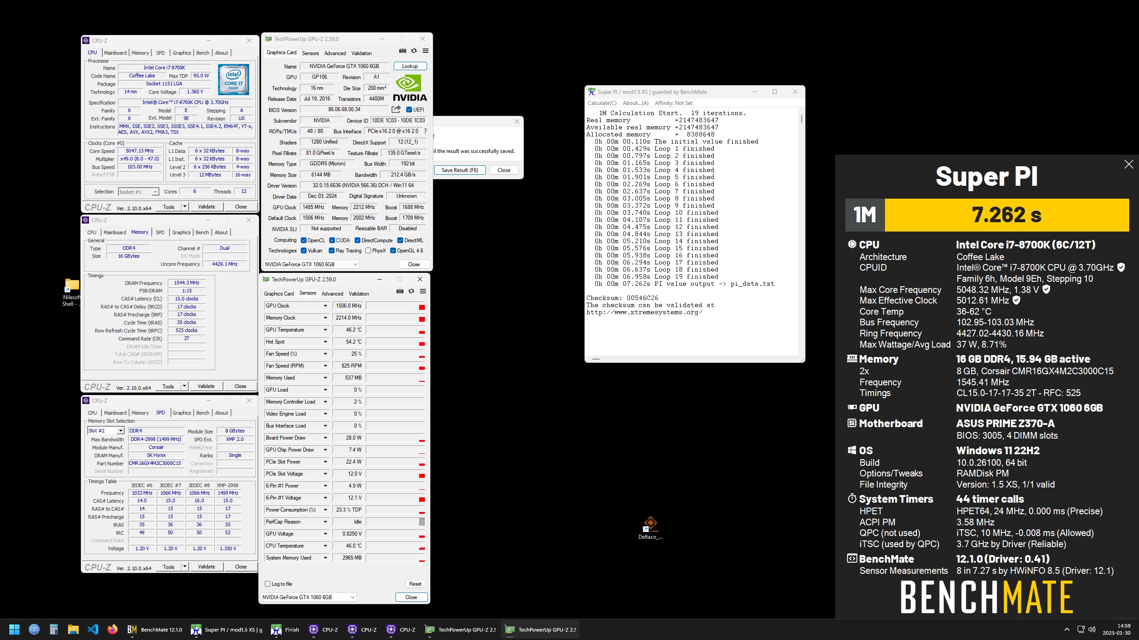
Task: Switch to Advanced tab in top GPU-Z window
Action: pyautogui.click(x=335, y=53)
